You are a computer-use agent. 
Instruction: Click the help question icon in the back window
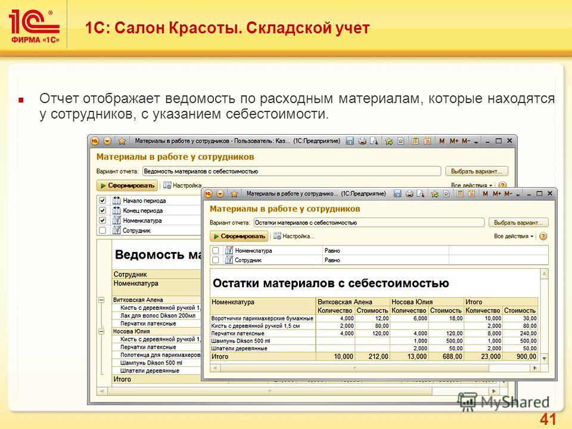point(502,185)
